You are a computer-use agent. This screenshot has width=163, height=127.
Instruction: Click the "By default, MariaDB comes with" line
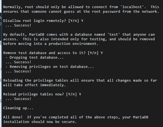35,34
